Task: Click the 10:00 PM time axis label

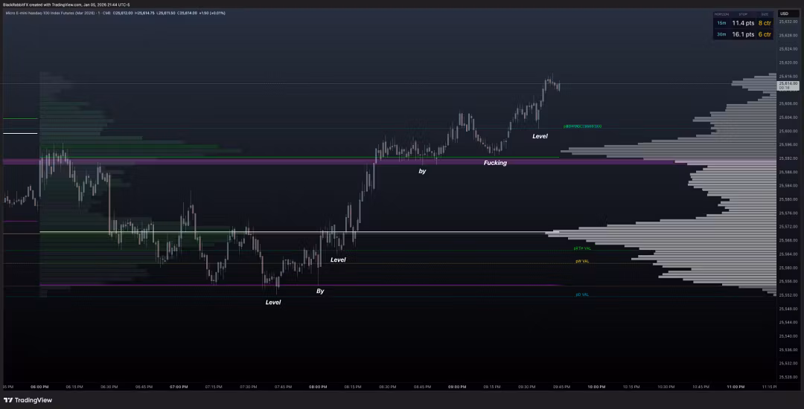Action: (596, 387)
